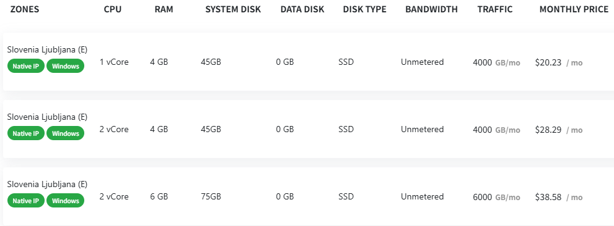This screenshot has width=614, height=226.
Task: Click the SYSTEM DISK column header
Action: pos(233,10)
